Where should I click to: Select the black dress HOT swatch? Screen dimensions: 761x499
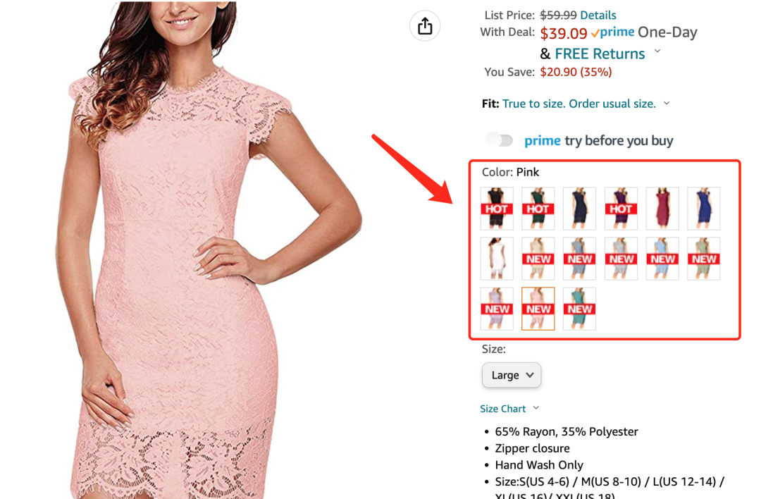click(497, 208)
